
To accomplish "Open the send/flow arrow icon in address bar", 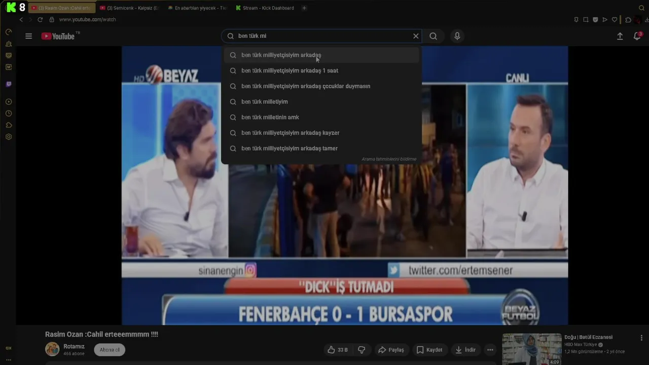I will coord(605,20).
